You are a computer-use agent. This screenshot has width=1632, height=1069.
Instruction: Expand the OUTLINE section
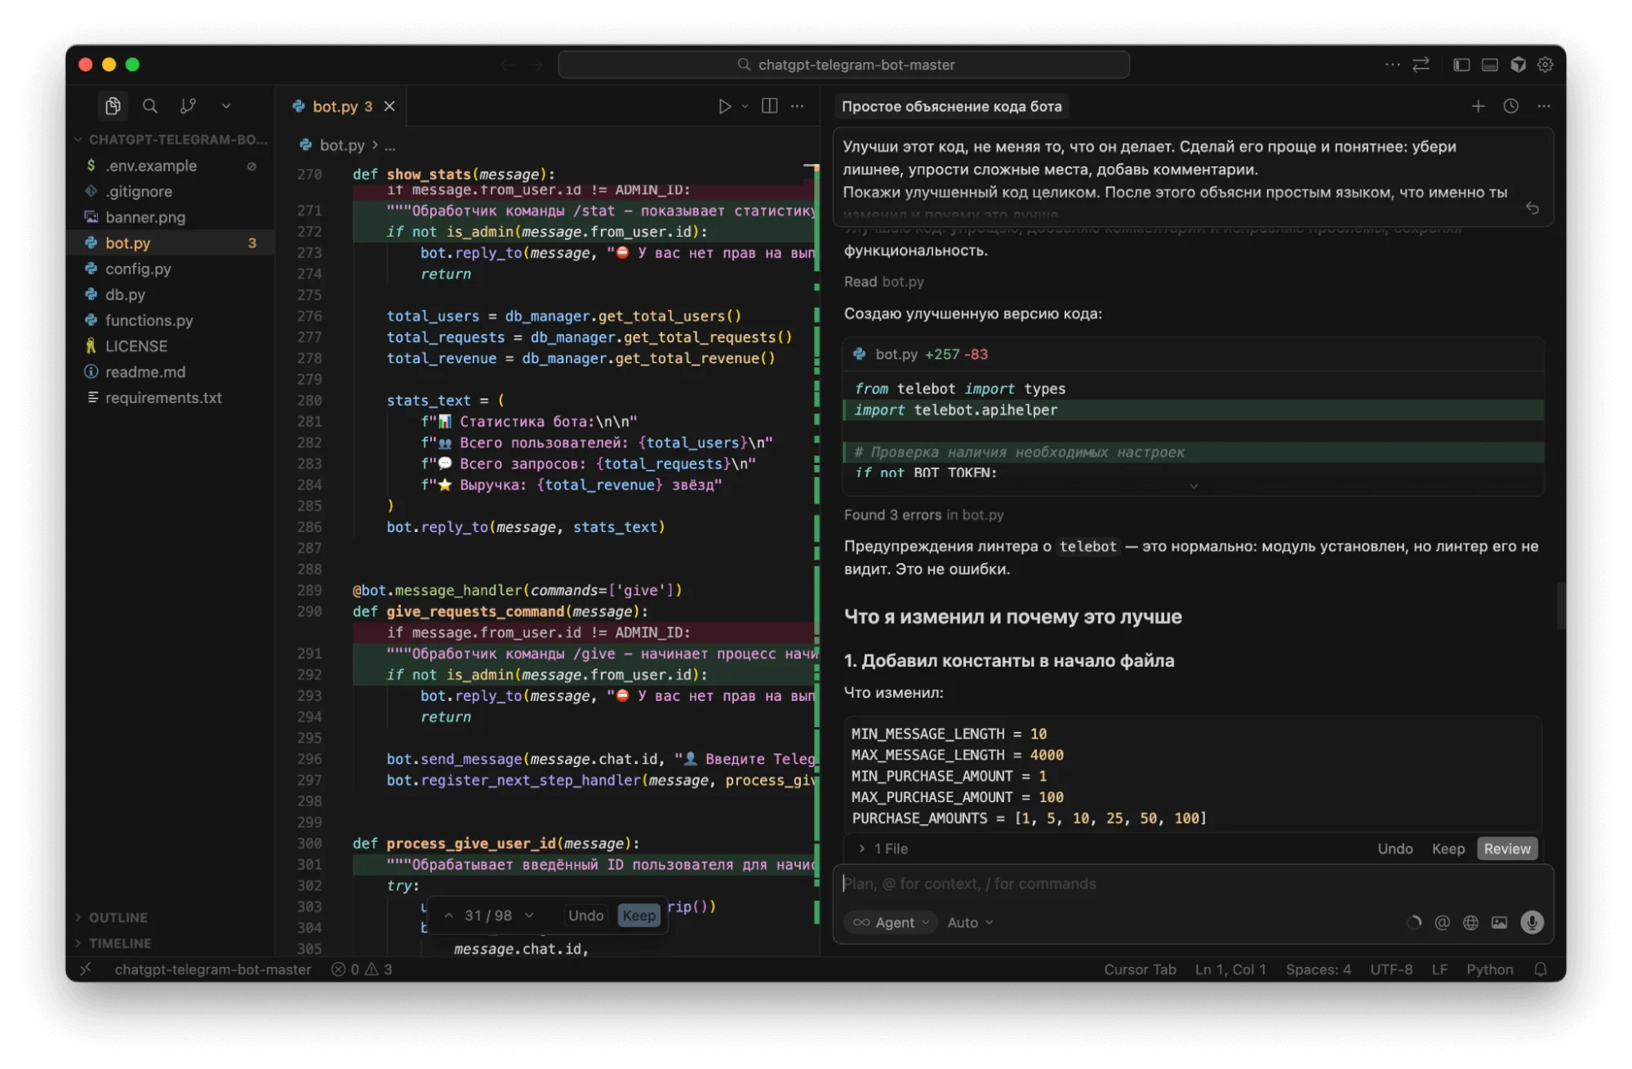(x=118, y=917)
